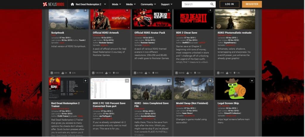
Task: Click author DigitalDreams on reshade card
Action: (231, 43)
